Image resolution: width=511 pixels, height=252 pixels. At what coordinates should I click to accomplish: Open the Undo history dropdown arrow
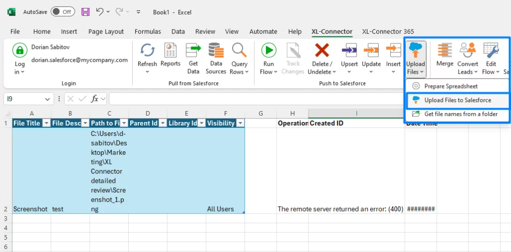pos(108,12)
